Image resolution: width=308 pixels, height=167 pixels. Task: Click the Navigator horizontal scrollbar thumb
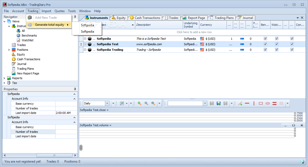54,155
